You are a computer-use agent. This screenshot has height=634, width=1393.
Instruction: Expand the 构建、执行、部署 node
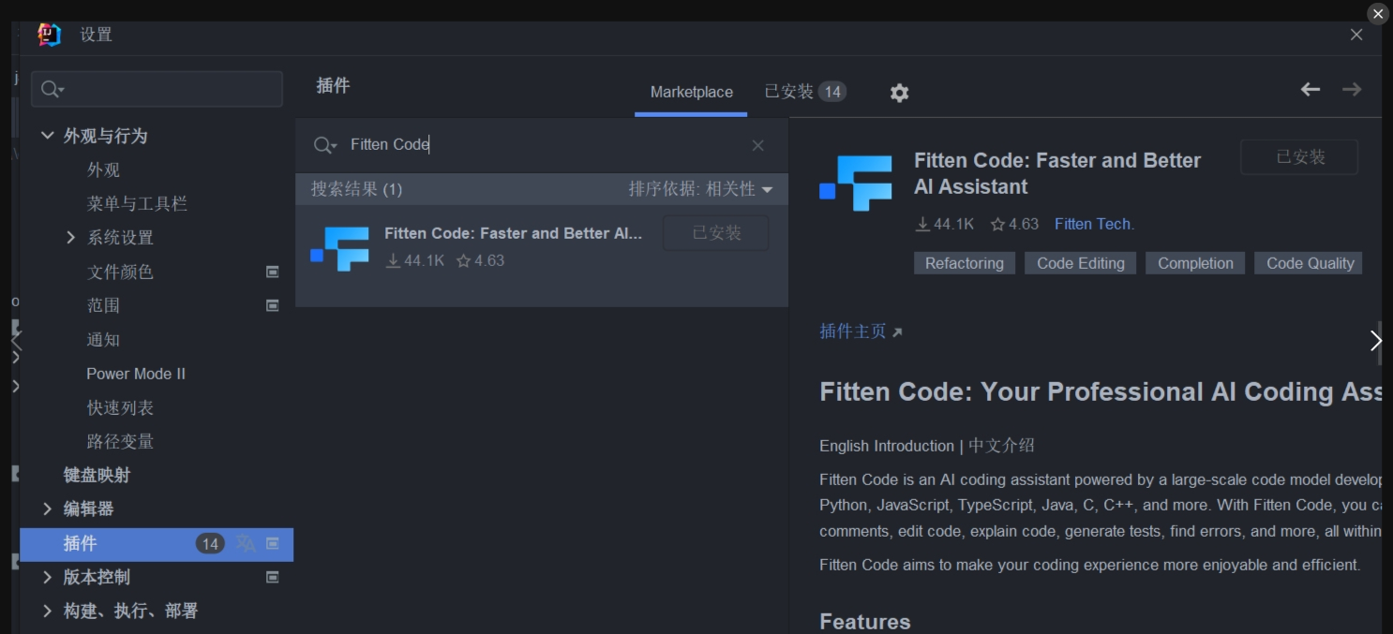pos(47,611)
